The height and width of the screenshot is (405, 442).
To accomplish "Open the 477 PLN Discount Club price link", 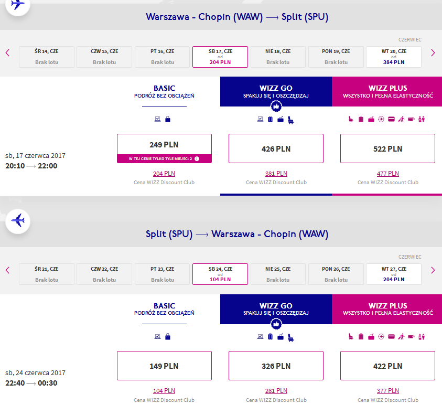I will (x=387, y=174).
